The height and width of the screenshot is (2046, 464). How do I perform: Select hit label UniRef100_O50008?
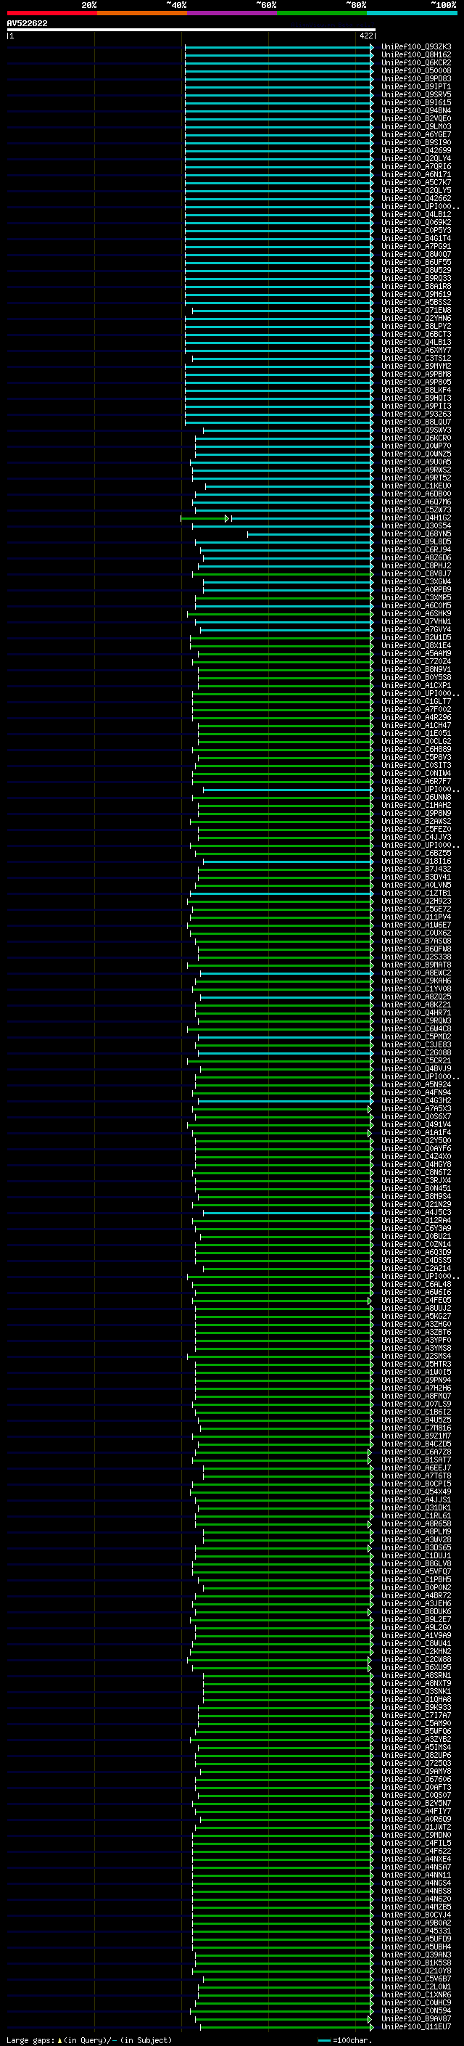point(416,70)
